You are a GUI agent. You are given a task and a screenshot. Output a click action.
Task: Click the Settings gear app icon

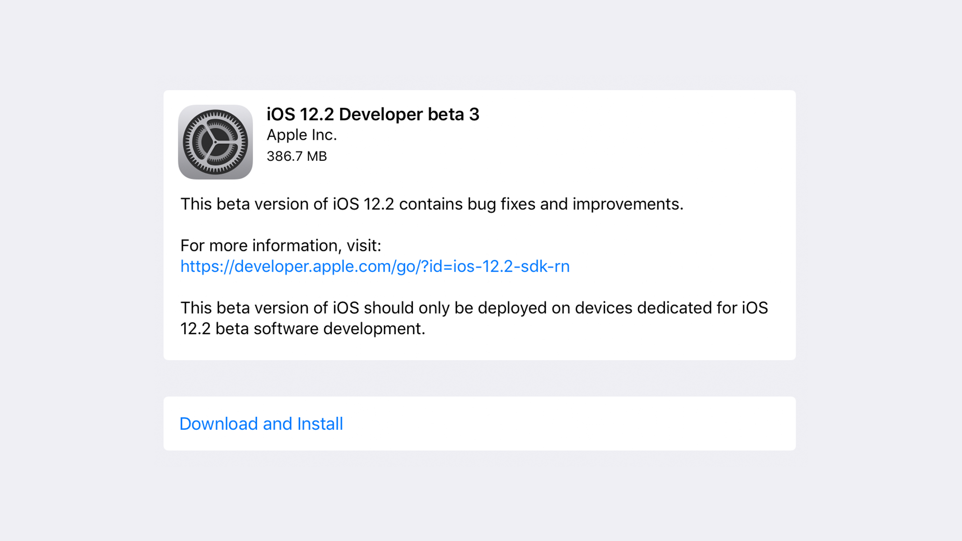215,142
